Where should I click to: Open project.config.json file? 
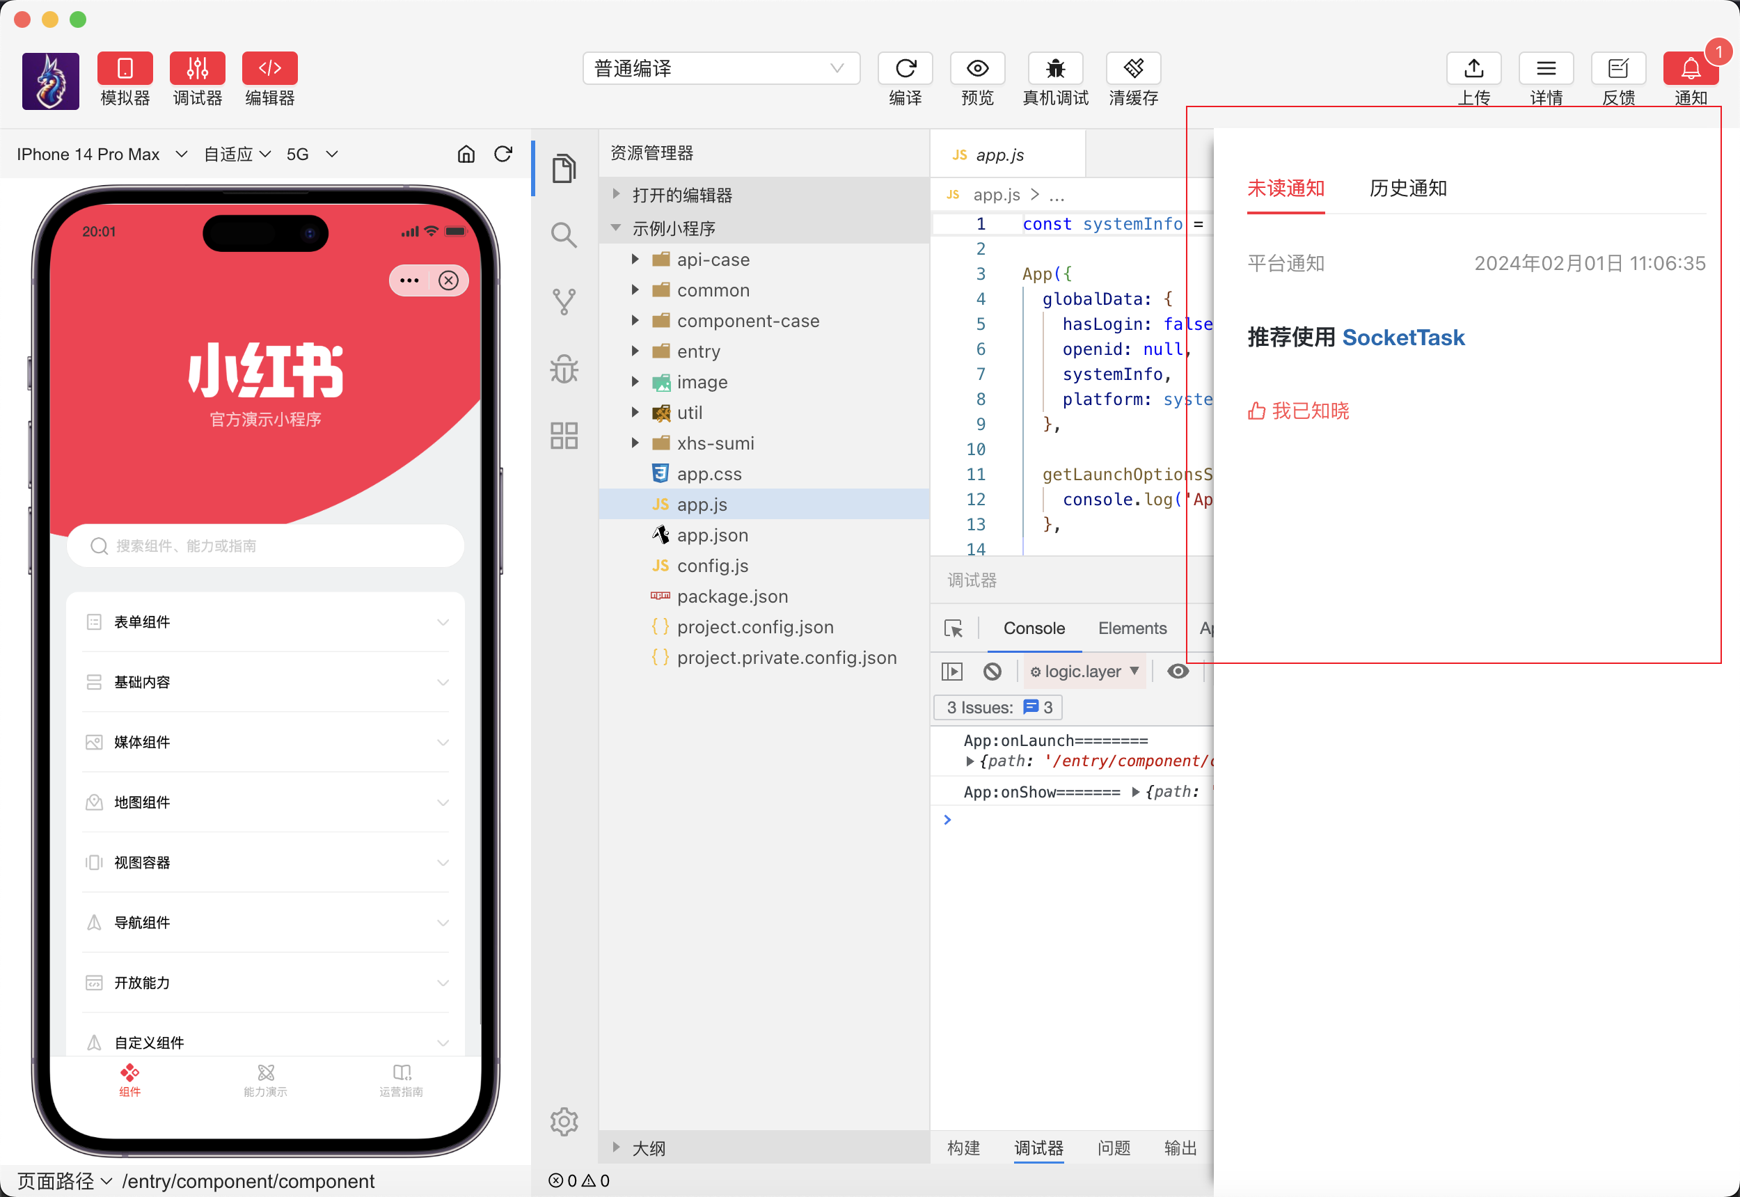tap(764, 627)
